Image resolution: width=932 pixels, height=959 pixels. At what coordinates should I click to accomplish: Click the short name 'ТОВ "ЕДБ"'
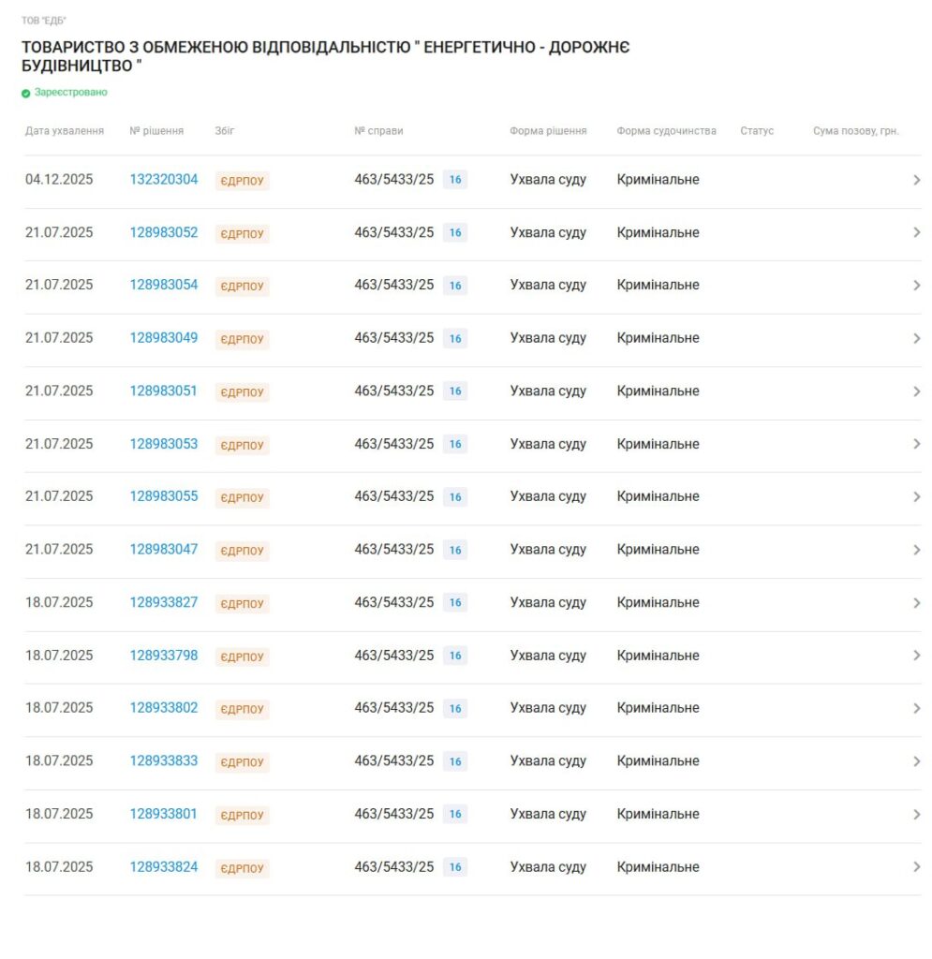(x=43, y=21)
